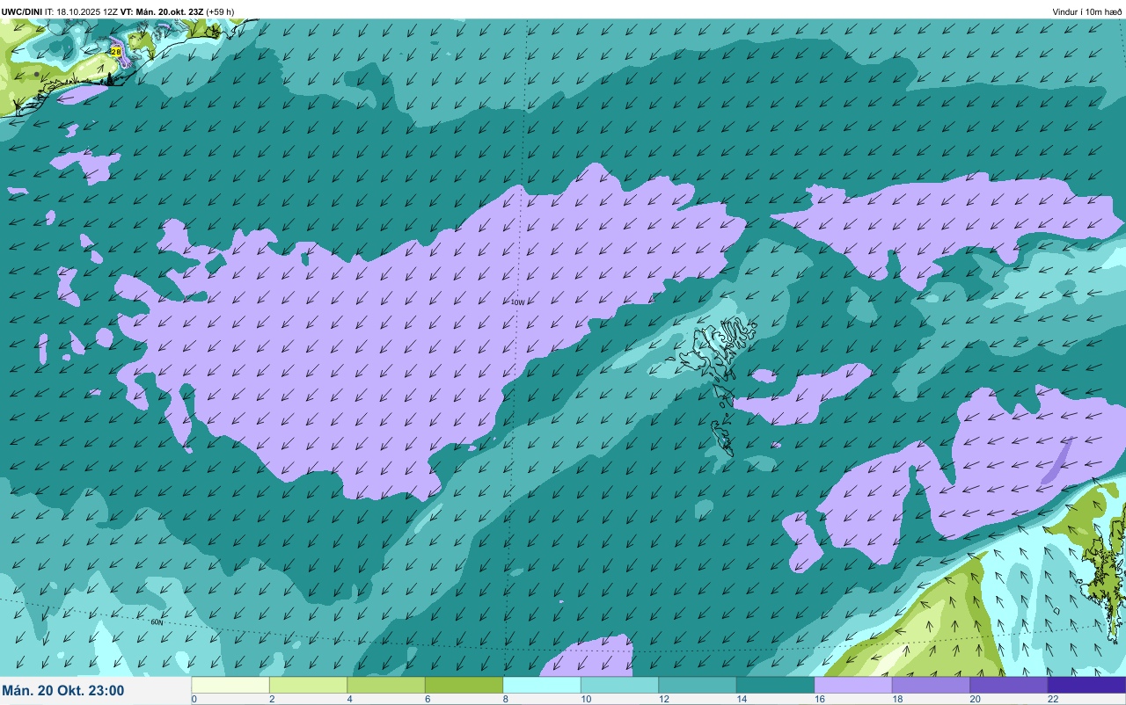Click the lavender 16–18 legend swatch
The width and height of the screenshot is (1126, 705).
coord(853,685)
